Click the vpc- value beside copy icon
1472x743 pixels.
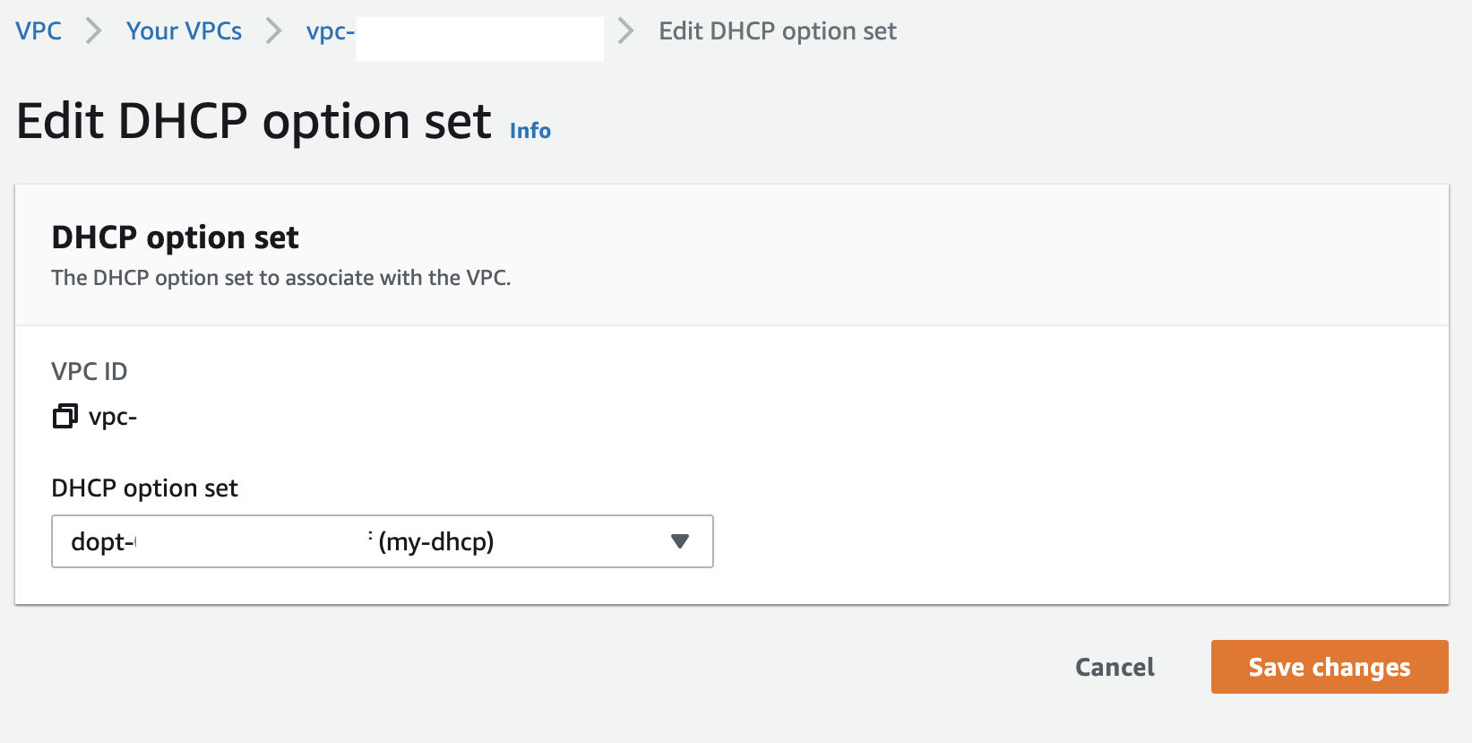113,418
